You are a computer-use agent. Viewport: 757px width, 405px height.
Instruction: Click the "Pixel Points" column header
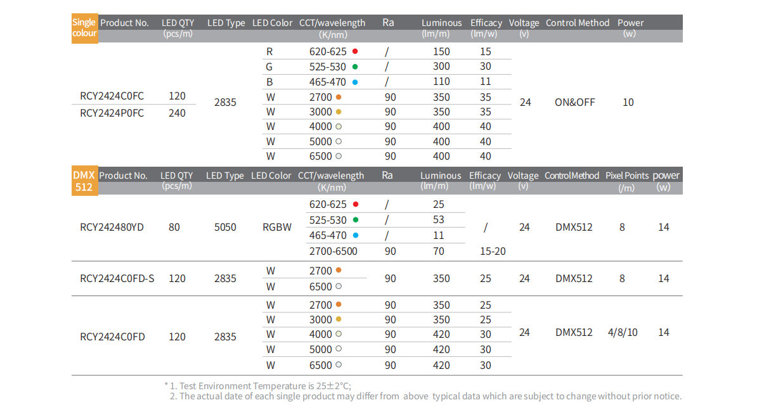pyautogui.click(x=626, y=176)
